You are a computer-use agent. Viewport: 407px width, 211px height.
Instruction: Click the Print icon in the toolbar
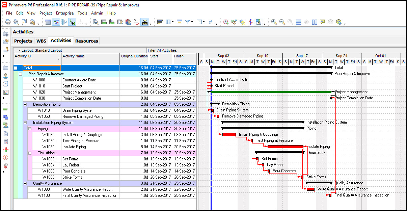(x=8, y=22)
